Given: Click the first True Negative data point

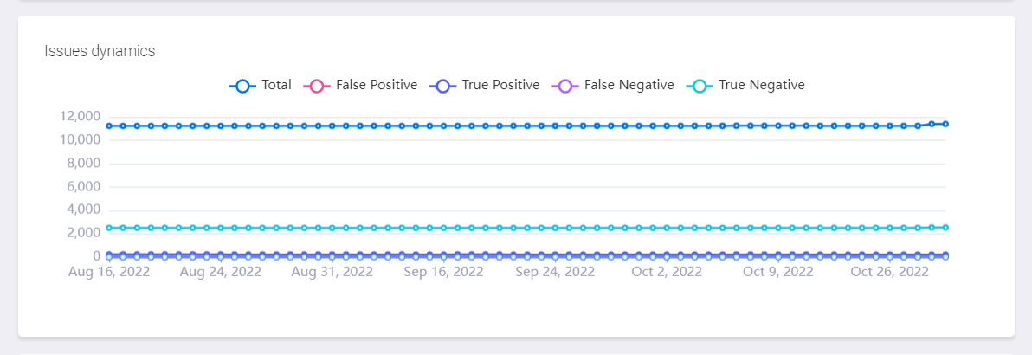Looking at the screenshot, I should [109, 228].
